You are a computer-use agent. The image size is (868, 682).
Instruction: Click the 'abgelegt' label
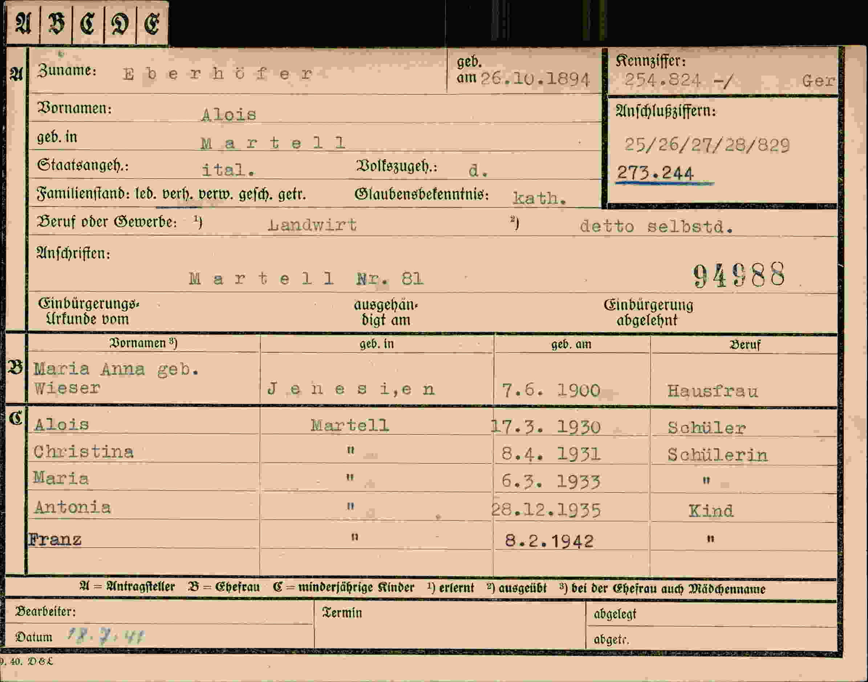pos(615,614)
